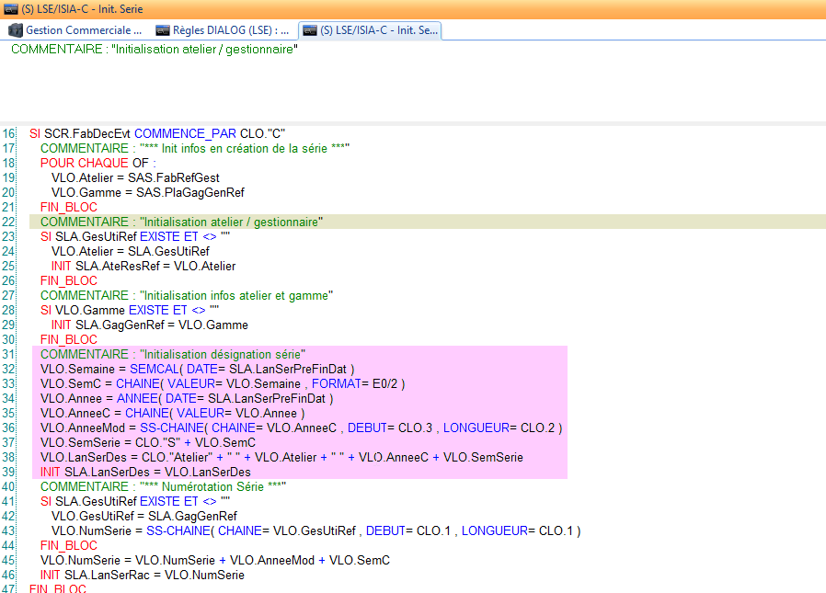Click the Gestion Commerciale tab icon
The height and width of the screenshot is (593, 826).
[x=15, y=30]
